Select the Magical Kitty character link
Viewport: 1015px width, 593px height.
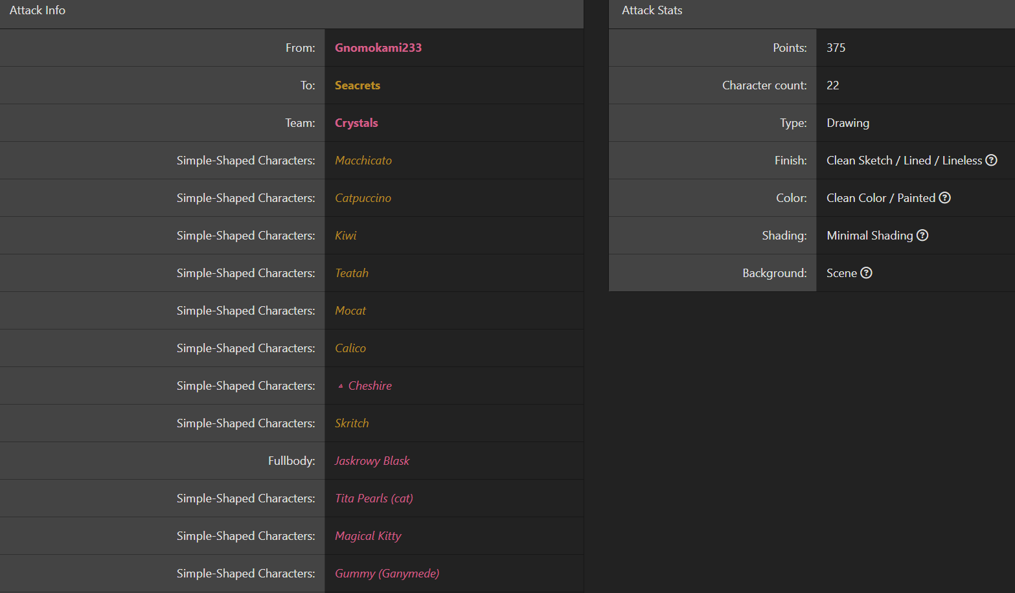(x=368, y=536)
